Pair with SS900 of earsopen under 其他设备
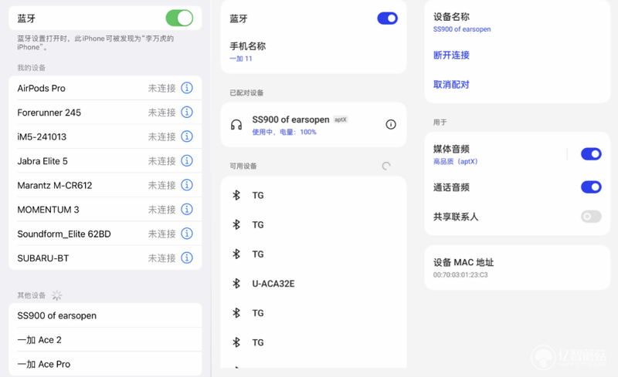 point(105,315)
